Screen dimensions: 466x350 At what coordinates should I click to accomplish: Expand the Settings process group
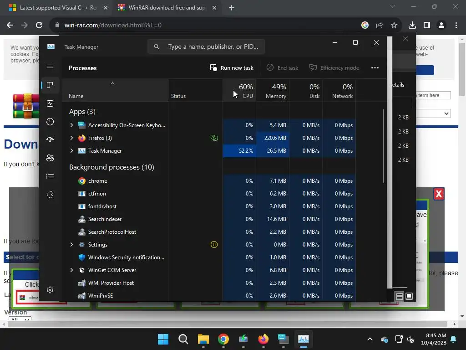coord(71,244)
